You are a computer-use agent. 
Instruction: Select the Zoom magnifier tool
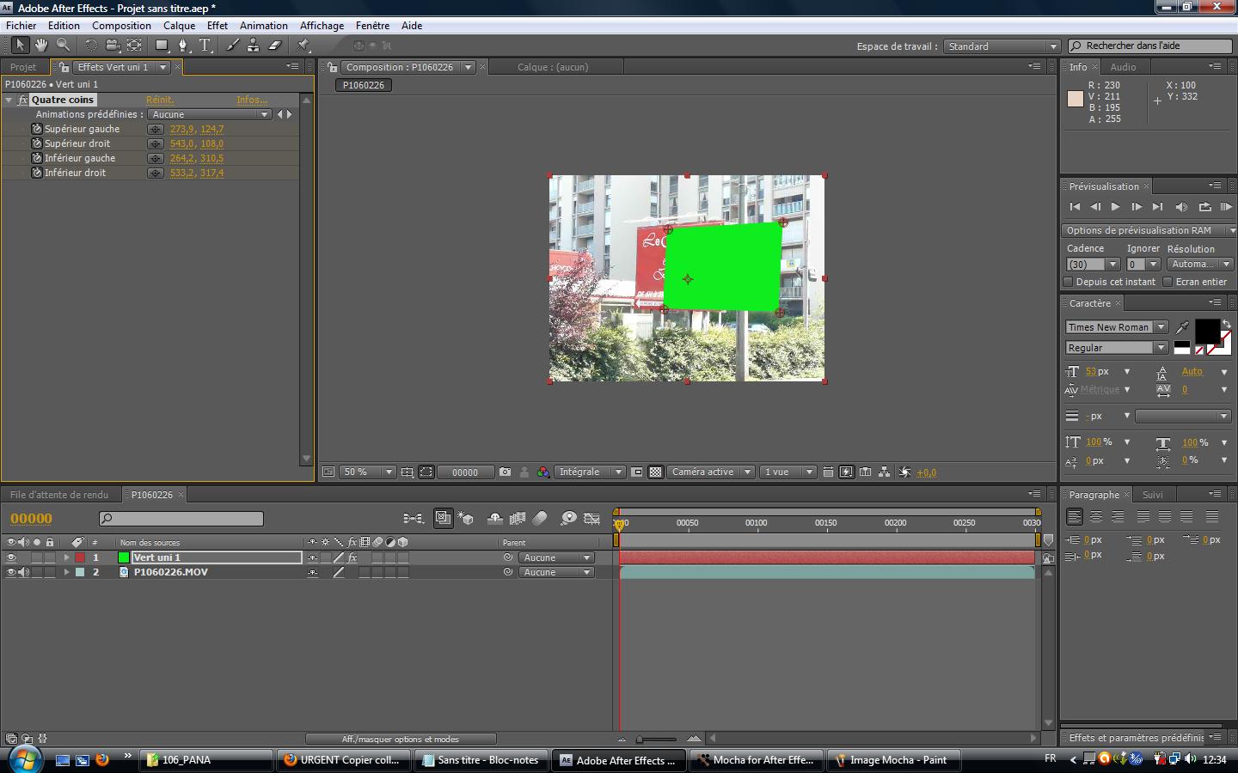coord(63,46)
